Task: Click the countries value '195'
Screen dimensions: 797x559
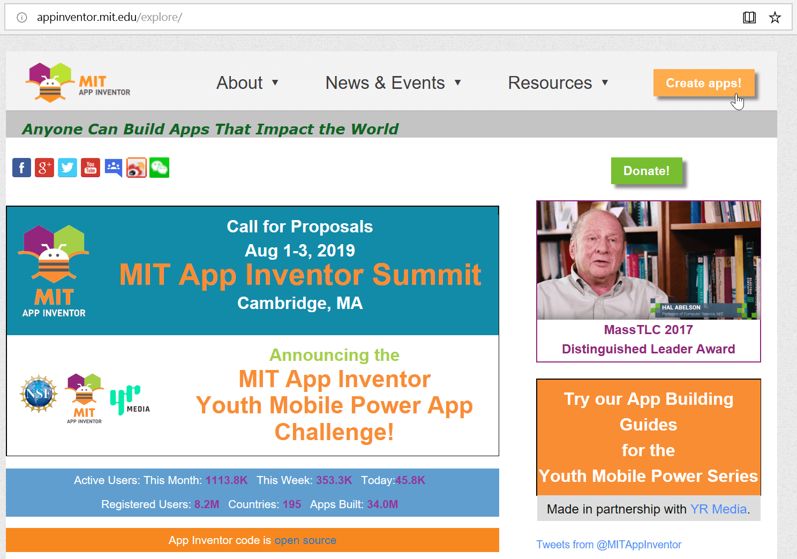Action: 292,504
